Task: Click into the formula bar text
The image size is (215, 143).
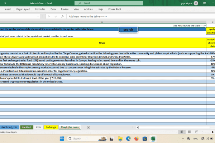Action: coord(141,16)
